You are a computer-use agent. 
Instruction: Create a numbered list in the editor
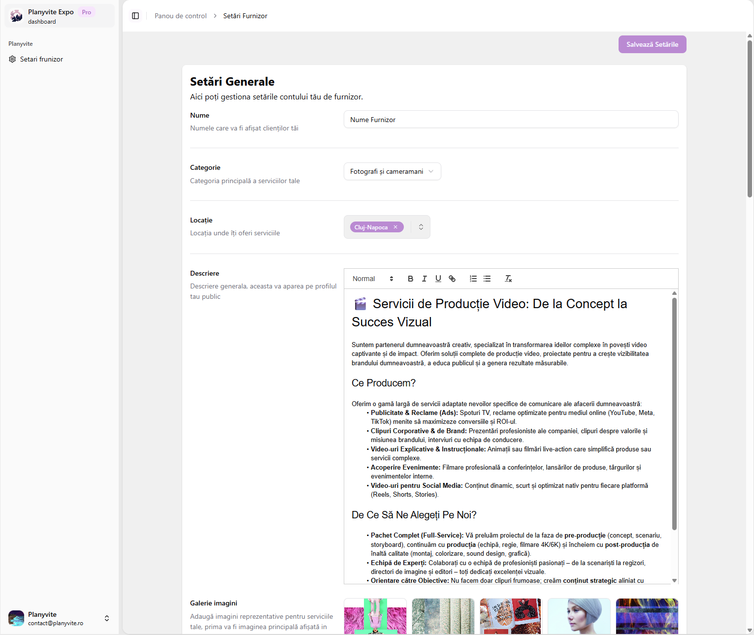(473, 279)
